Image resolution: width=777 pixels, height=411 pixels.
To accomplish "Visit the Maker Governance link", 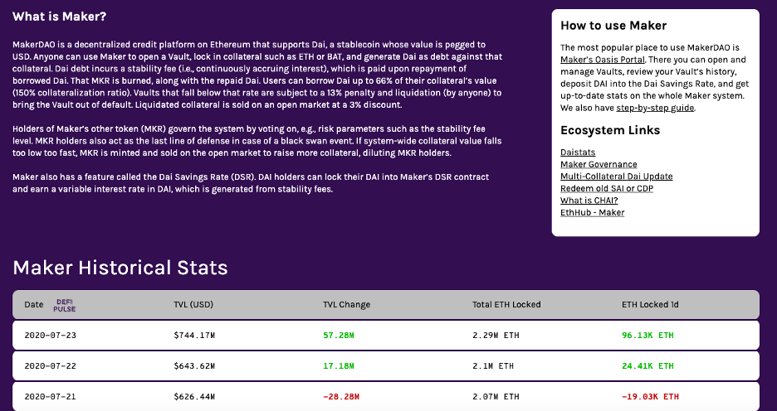I will click(599, 164).
